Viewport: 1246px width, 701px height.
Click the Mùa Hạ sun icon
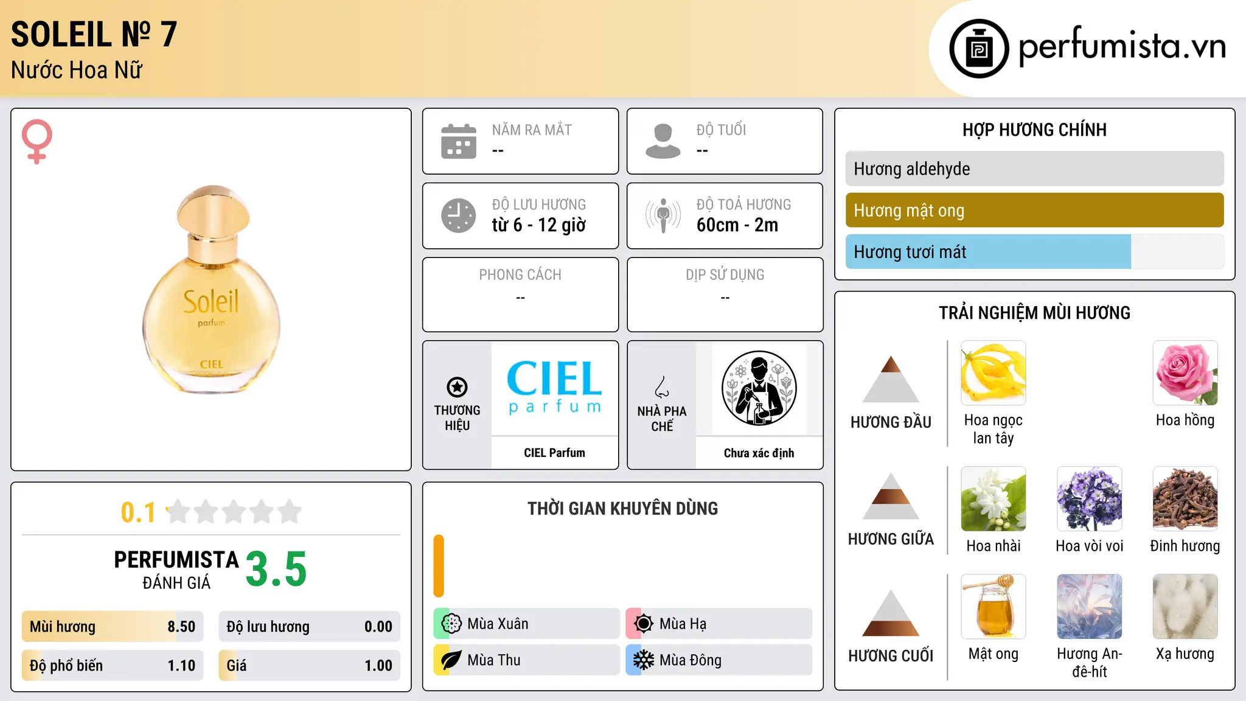644,623
